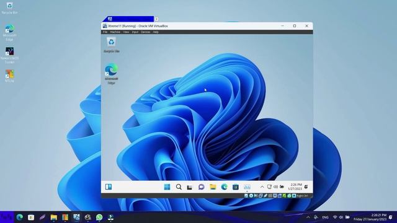
Task: Open File Explorer on the guest VM taskbar
Action: coord(213,187)
